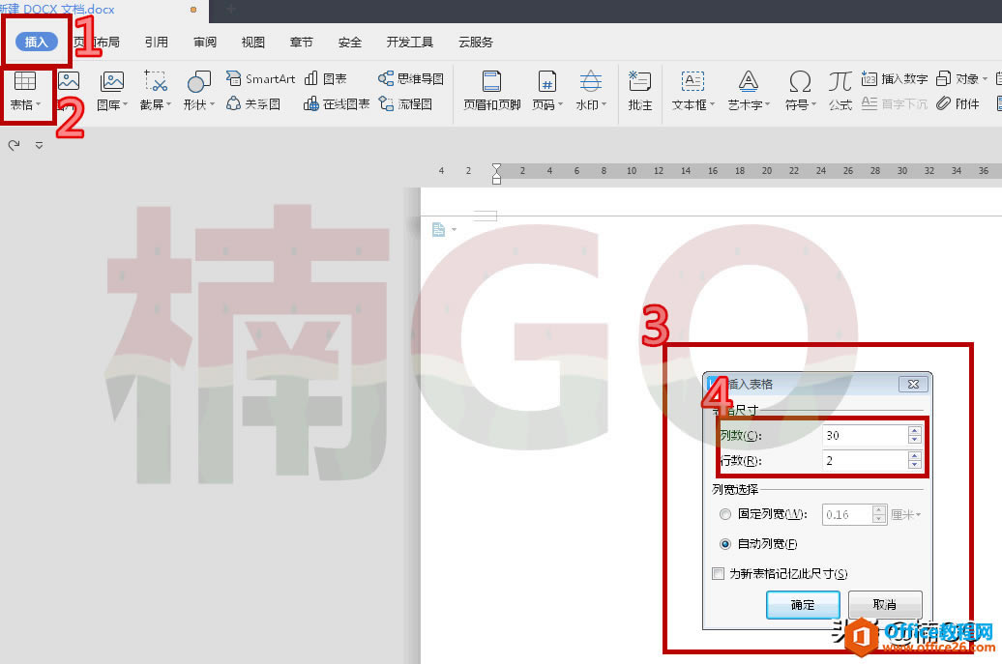This screenshot has width=1002, height=664.
Task: Increase 行数 with up spinner
Action: (914, 456)
